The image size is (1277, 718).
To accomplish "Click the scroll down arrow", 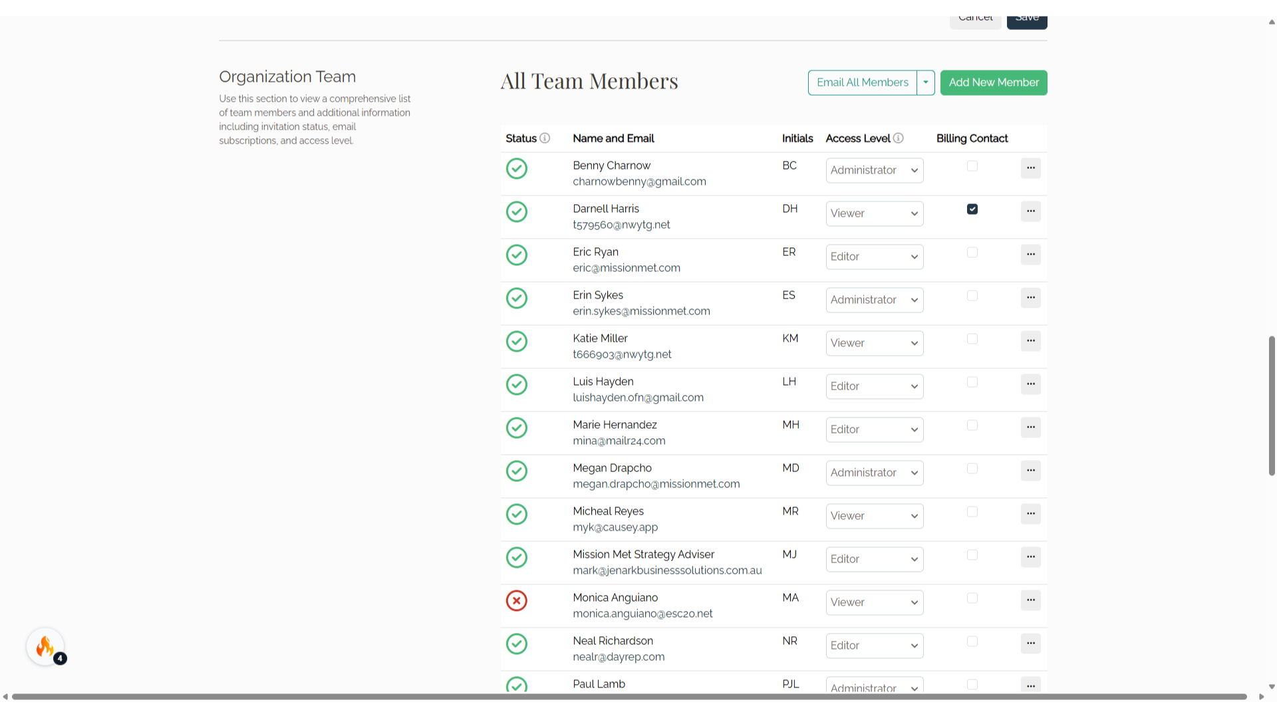I will click(x=1272, y=687).
